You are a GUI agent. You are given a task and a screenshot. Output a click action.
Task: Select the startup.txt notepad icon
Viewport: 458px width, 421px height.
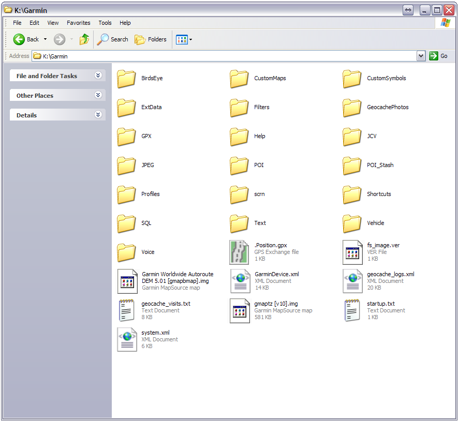(x=352, y=310)
